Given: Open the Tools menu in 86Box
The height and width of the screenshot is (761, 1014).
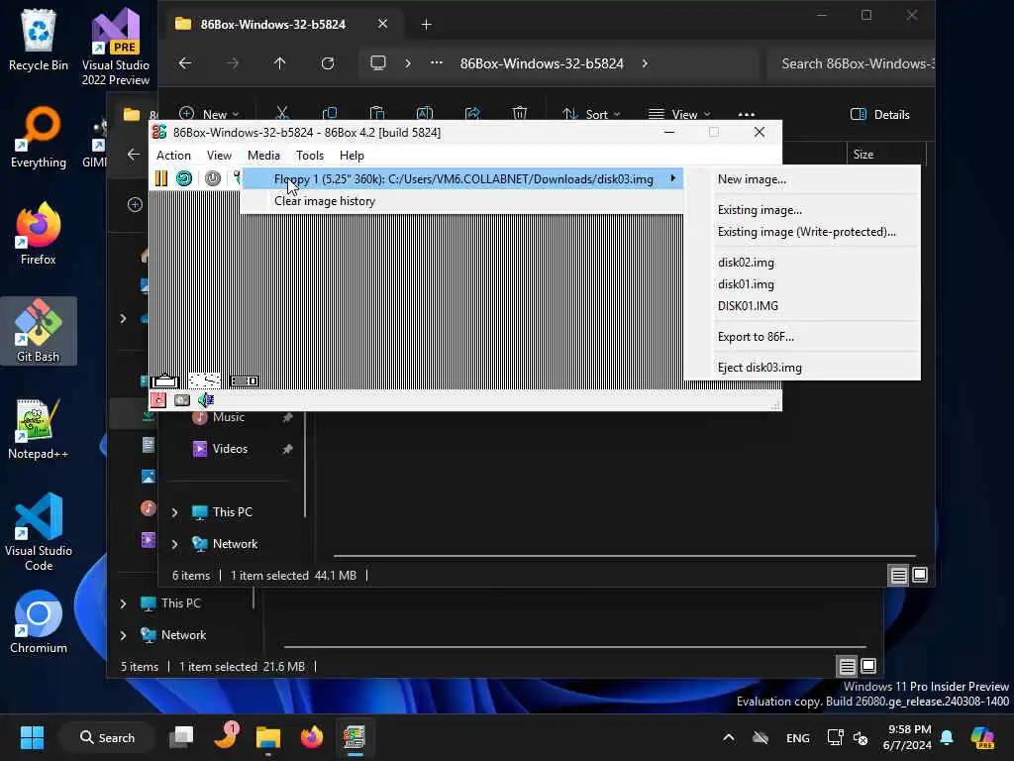Looking at the screenshot, I should pos(310,156).
